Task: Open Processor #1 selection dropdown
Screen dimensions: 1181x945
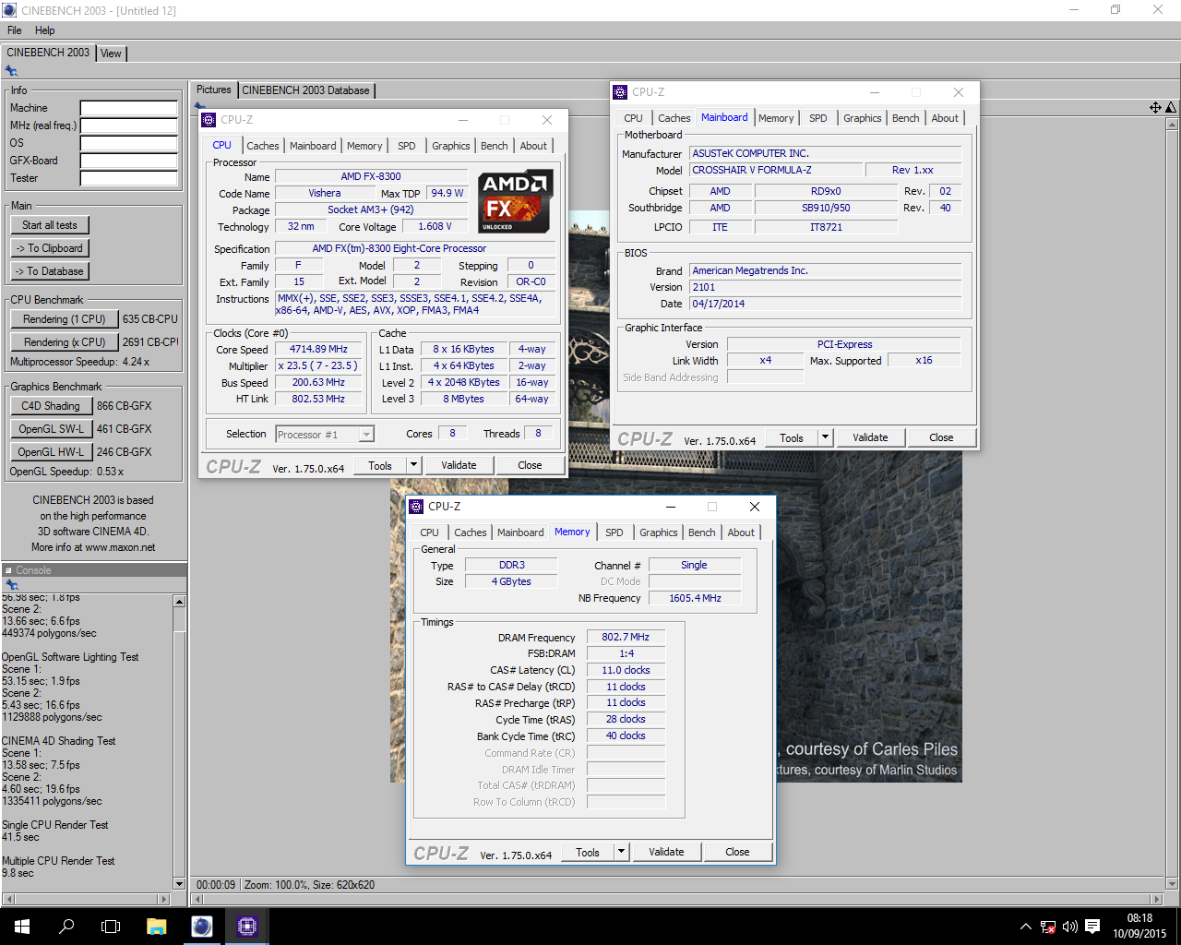Action: 366,434
